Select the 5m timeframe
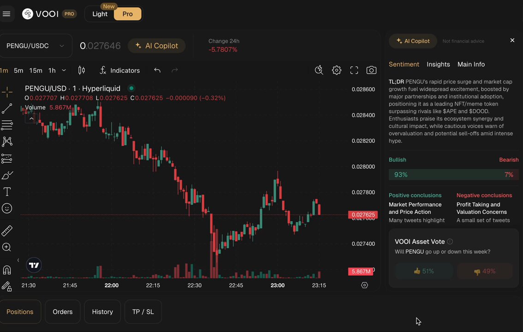 [18, 71]
